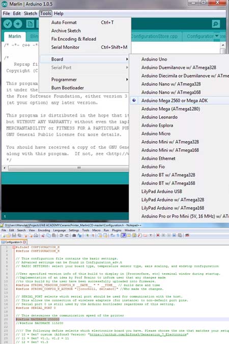Select Arduino Duemilanove w/ ATmega328 board
229x344 pixels.
(180, 68)
